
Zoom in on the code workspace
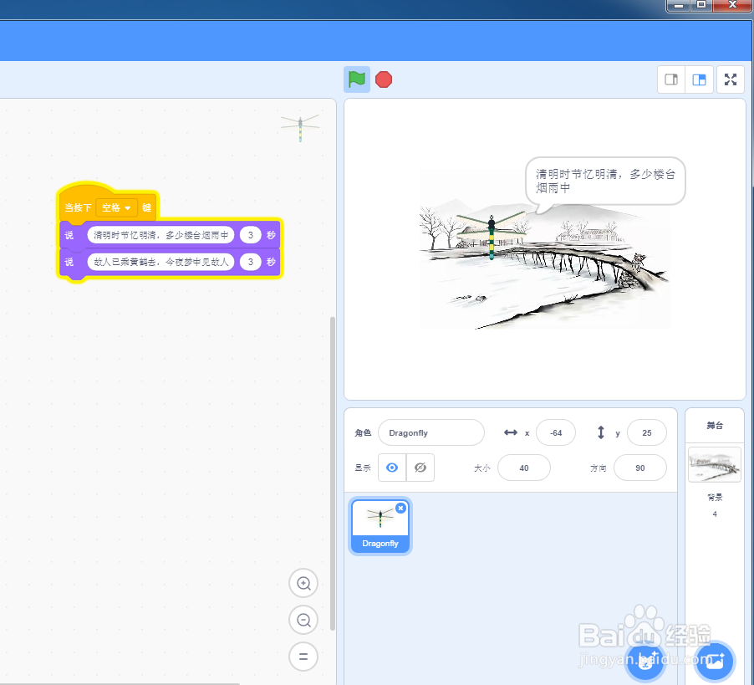pos(303,584)
